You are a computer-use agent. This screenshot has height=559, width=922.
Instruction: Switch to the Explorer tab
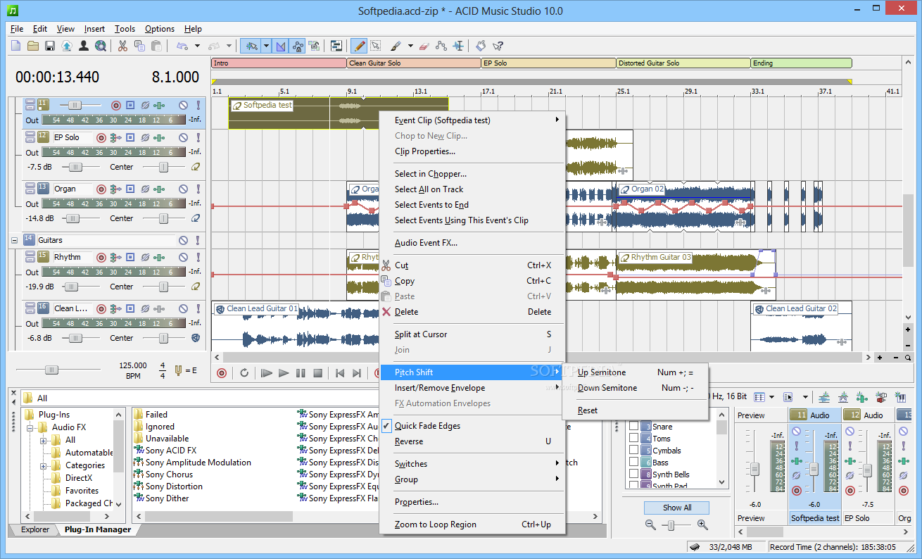[x=35, y=529]
